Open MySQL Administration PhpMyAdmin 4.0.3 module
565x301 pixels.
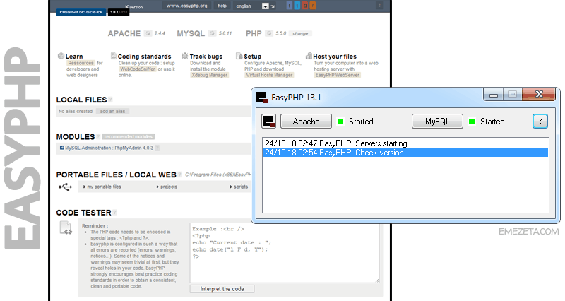pos(109,148)
